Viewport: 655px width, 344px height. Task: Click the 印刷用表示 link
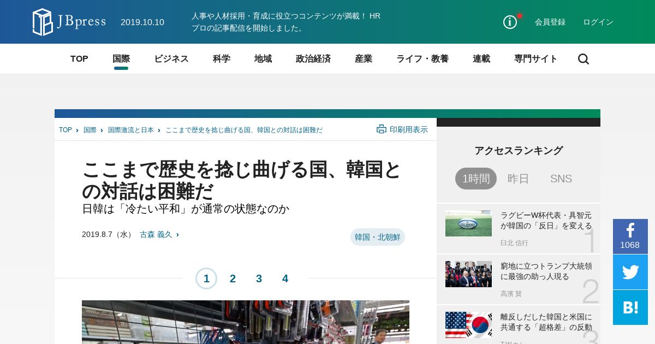[x=409, y=129]
